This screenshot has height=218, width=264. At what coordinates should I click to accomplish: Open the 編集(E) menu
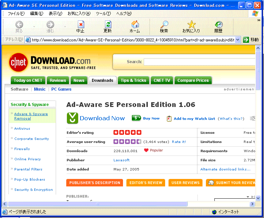(37, 14)
